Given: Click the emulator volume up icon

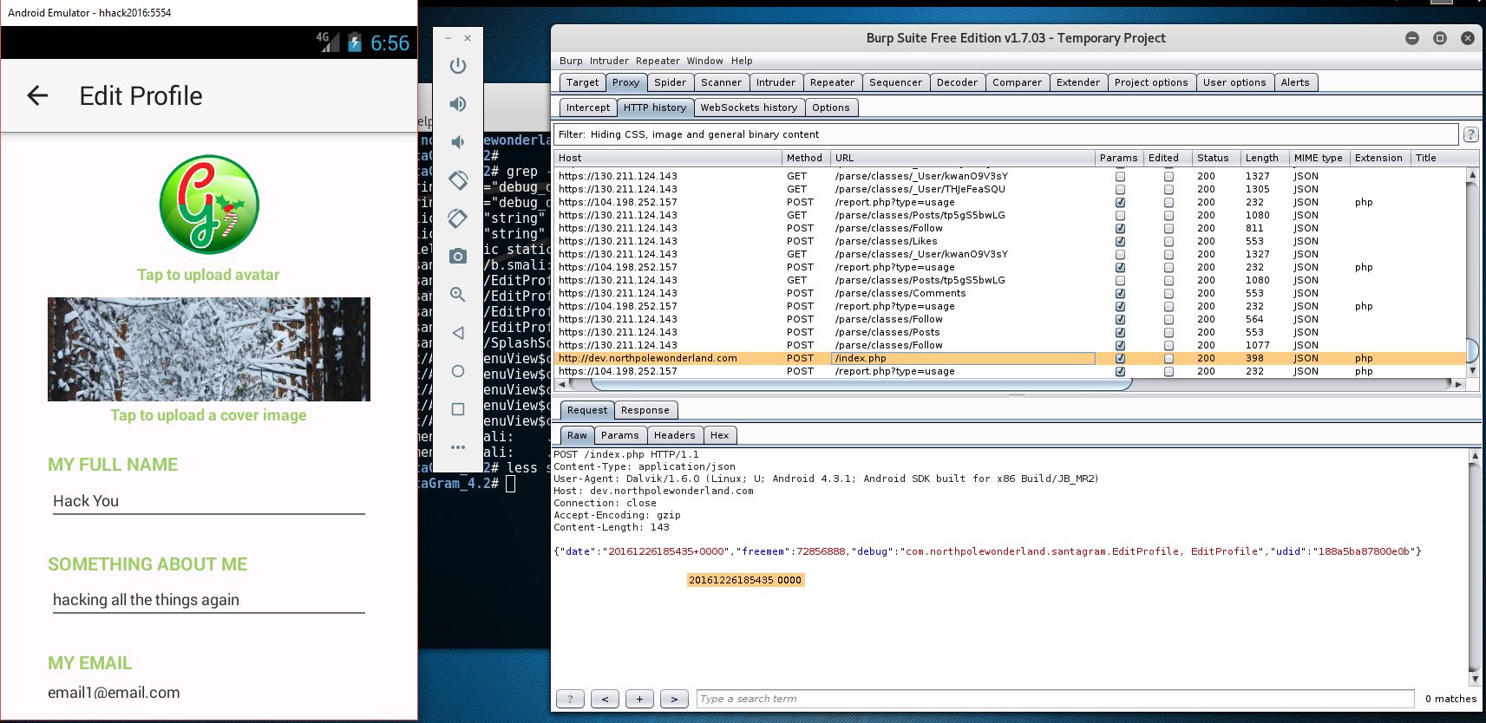Looking at the screenshot, I should (x=458, y=104).
